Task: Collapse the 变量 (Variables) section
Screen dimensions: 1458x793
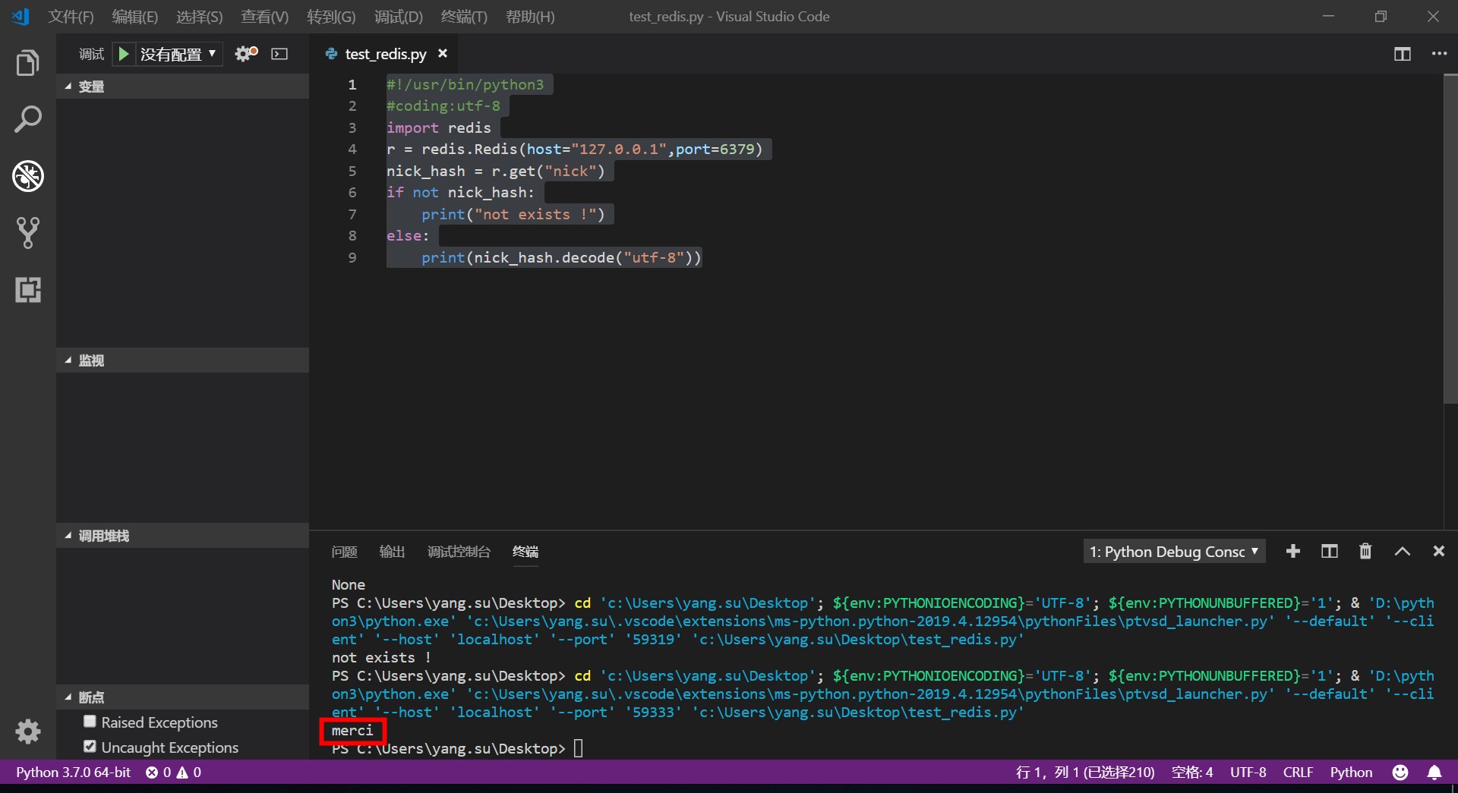Action: point(182,87)
